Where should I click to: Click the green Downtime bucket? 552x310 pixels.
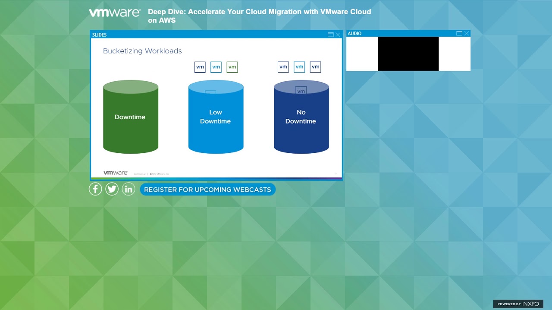click(x=131, y=117)
